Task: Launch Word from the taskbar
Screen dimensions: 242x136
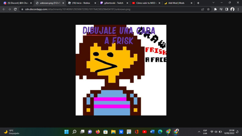Action: click(152, 132)
